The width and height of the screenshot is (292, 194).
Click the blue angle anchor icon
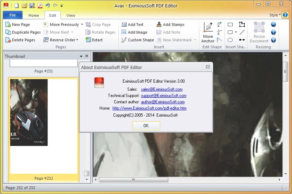tap(219, 40)
